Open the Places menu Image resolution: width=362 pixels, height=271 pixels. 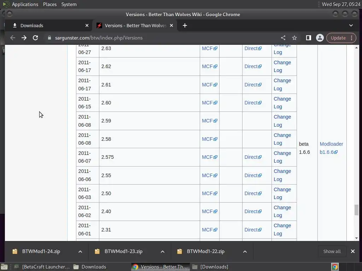tap(50, 4)
